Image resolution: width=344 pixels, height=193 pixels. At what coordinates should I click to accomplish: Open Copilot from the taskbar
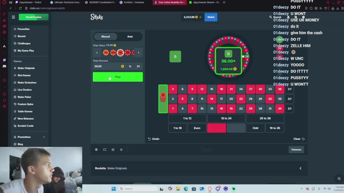coord(170,189)
